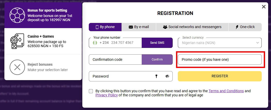Click the soccer ball sports bonus icon
This screenshot has height=110, width=271.
(x=17, y=15)
